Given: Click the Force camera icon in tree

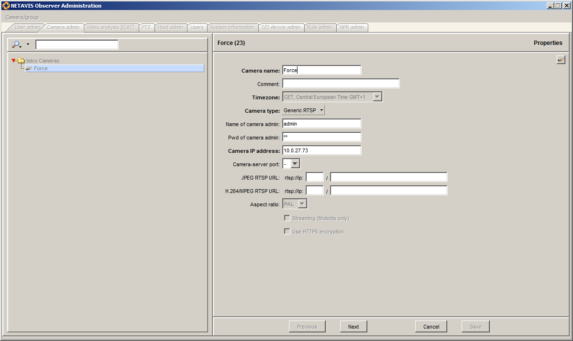Looking at the screenshot, I should point(29,68).
